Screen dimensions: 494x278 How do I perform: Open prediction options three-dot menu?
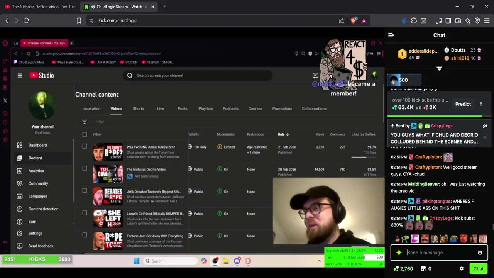(x=481, y=104)
